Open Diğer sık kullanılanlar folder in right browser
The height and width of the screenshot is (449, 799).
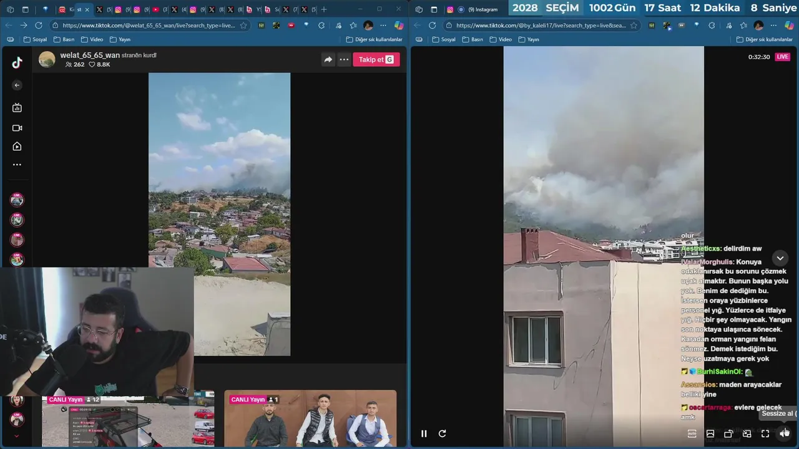[765, 39]
